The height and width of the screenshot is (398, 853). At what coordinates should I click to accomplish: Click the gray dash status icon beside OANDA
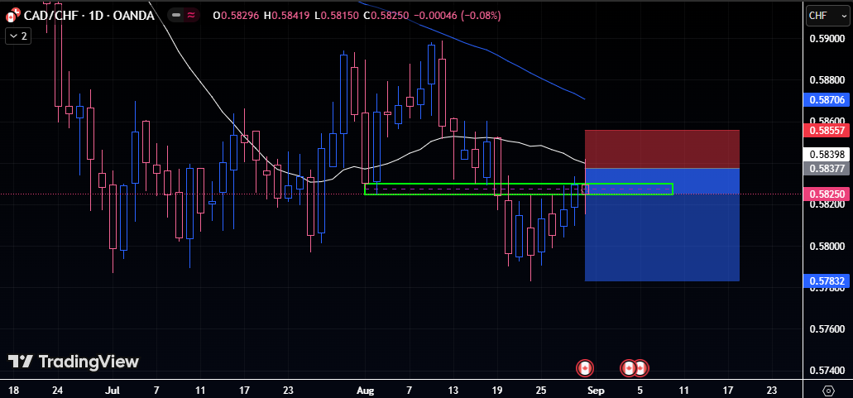point(177,15)
